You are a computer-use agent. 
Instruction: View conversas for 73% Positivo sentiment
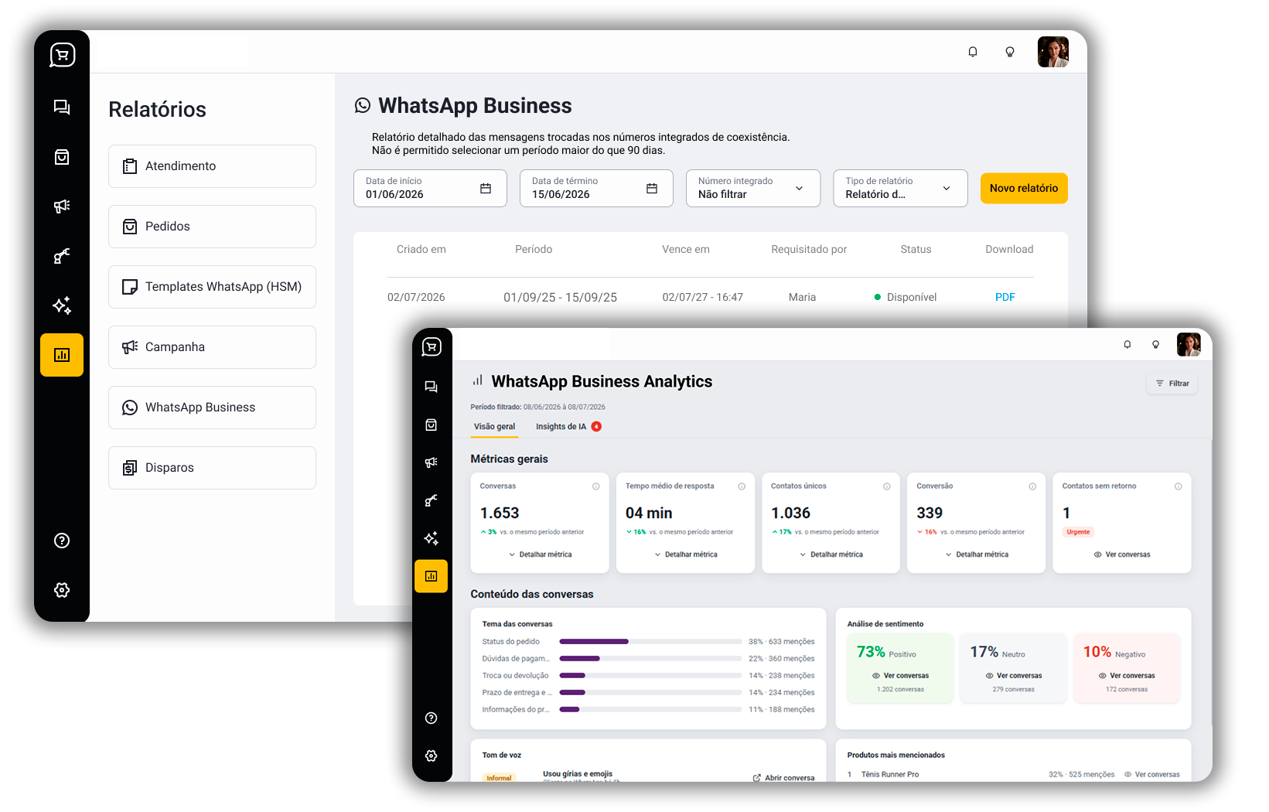click(x=900, y=676)
